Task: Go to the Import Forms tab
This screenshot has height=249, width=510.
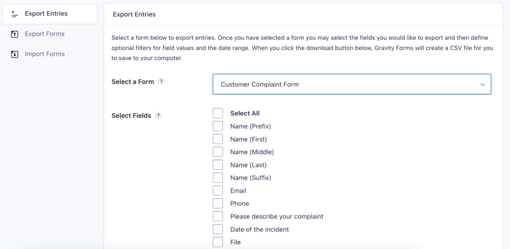Action: point(45,54)
